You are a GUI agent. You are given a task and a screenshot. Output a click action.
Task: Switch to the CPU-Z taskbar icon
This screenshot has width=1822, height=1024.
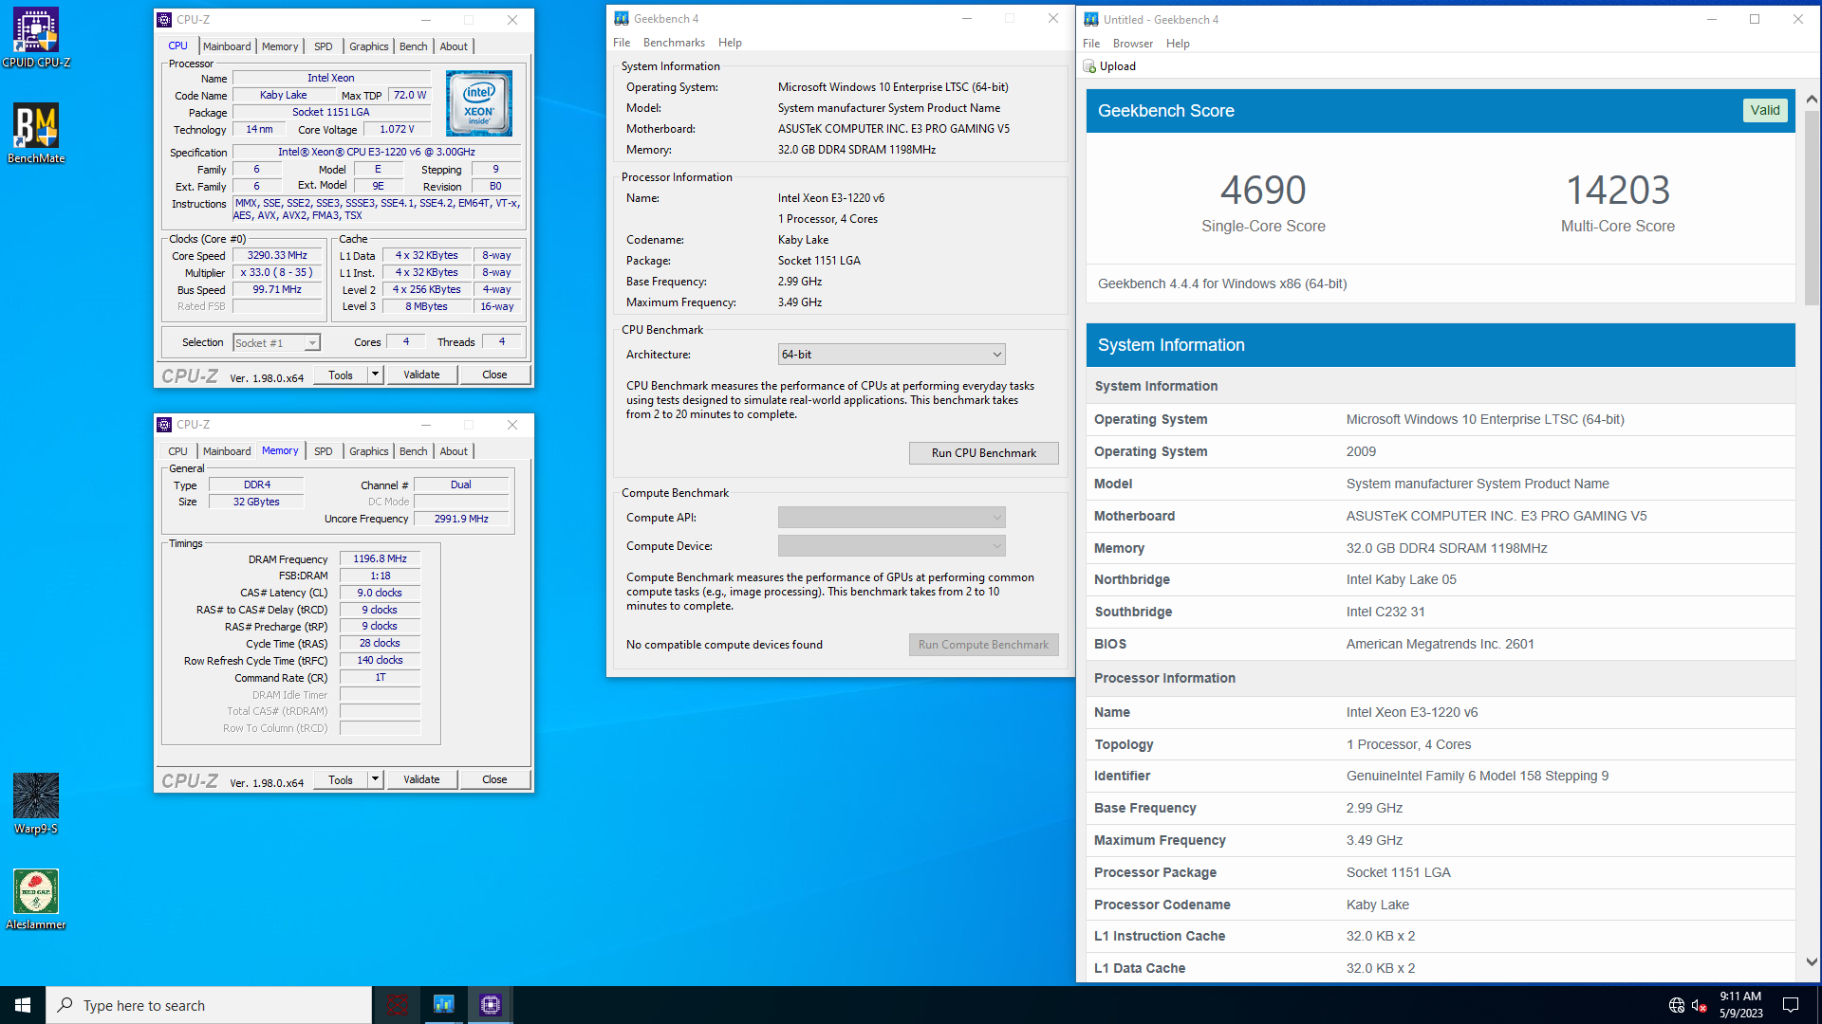[x=490, y=1005]
